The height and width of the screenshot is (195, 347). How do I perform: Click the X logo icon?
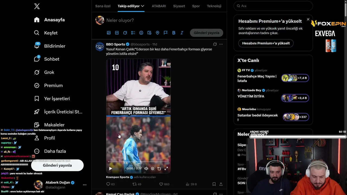(37, 6)
